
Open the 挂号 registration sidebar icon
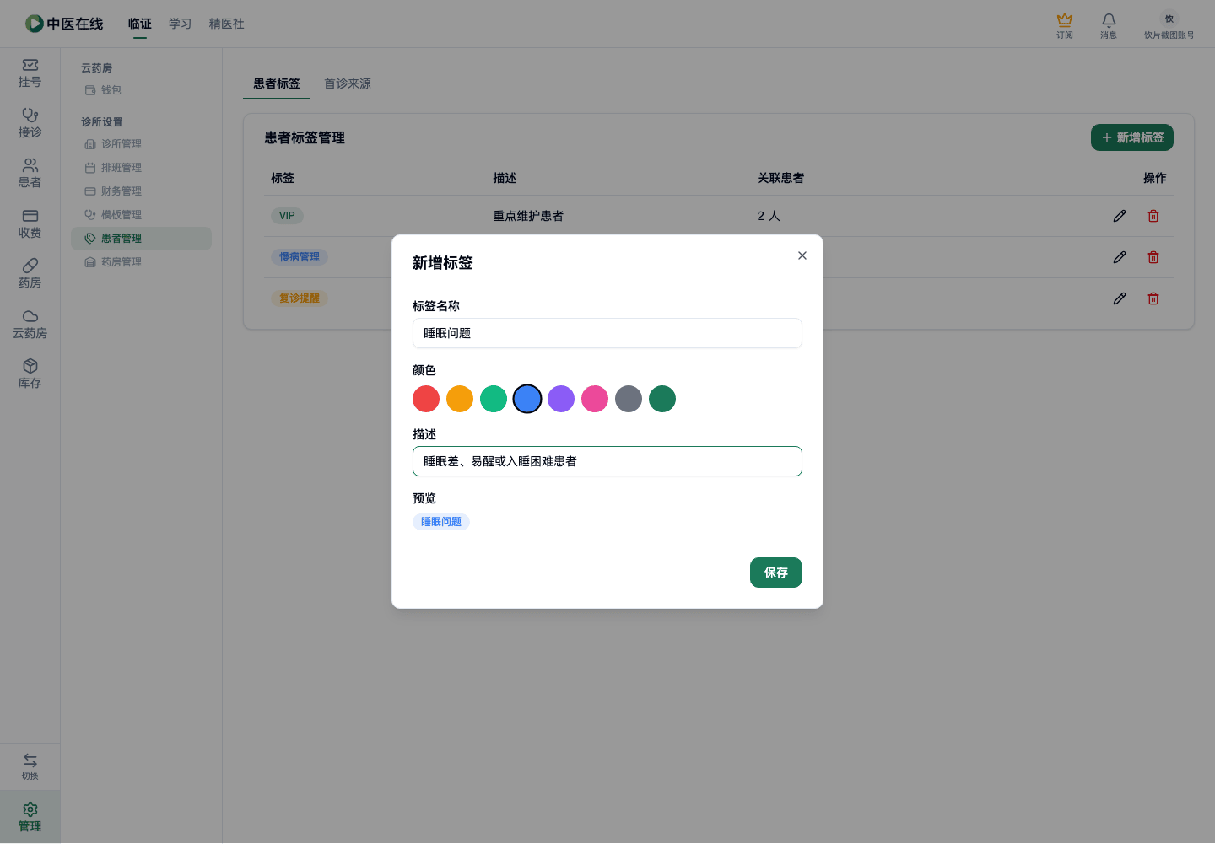pyautogui.click(x=30, y=73)
